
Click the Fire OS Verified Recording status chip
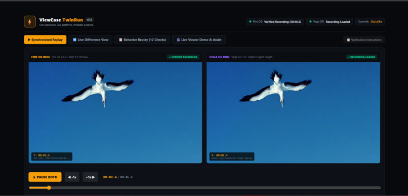click(x=275, y=22)
